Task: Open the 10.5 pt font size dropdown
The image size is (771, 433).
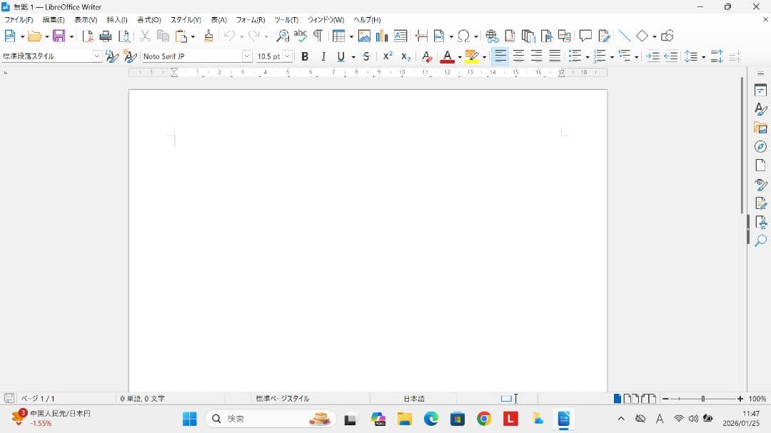Action: (288, 56)
